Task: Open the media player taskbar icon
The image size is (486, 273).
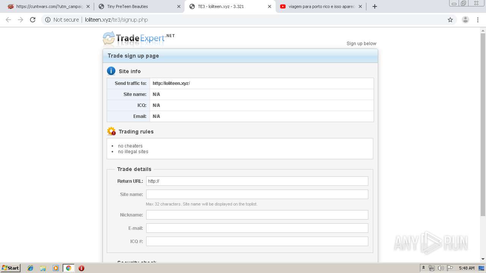Action: 56,268
